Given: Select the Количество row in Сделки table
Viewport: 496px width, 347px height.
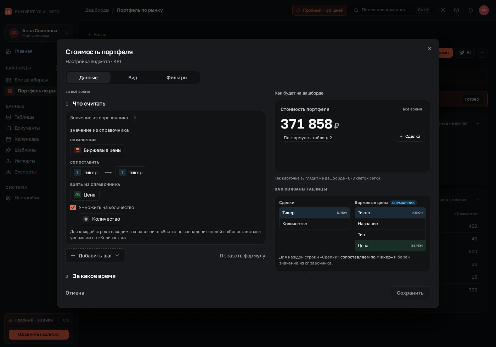Looking at the screenshot, I should pyautogui.click(x=315, y=224).
